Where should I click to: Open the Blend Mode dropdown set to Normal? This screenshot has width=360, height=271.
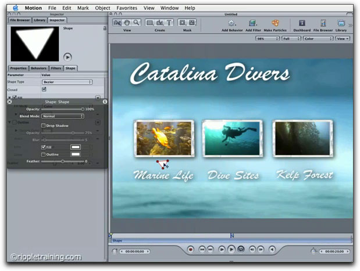tap(63, 116)
